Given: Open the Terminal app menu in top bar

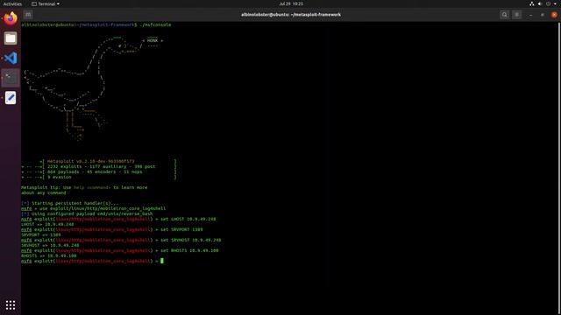Looking at the screenshot, I should pyautogui.click(x=46, y=3).
